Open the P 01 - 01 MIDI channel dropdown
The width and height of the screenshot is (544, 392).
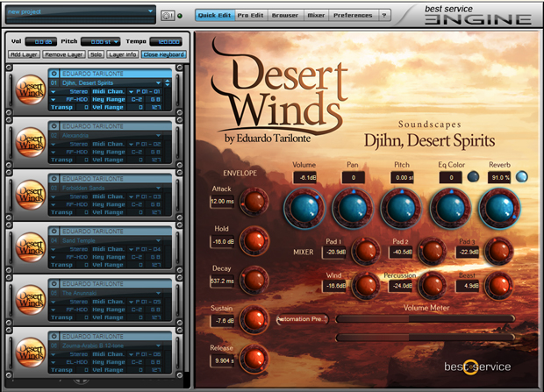click(131, 91)
